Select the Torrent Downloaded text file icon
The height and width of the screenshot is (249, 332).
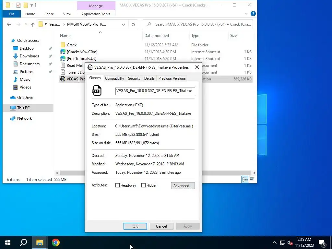(63, 72)
